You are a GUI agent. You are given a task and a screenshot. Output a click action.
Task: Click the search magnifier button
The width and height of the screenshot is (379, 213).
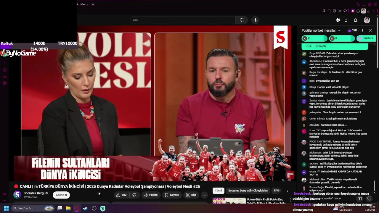pyautogui.click(x=242, y=20)
